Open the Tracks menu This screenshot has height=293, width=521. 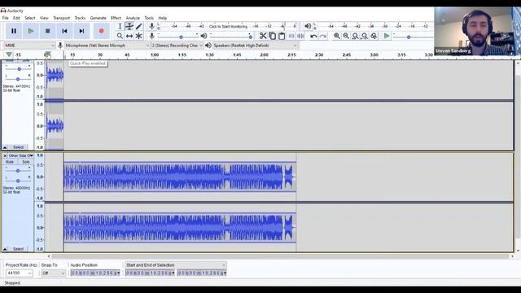[x=80, y=18]
